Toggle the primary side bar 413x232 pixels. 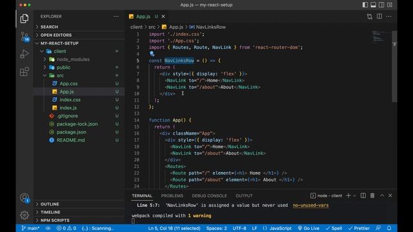(365, 5)
